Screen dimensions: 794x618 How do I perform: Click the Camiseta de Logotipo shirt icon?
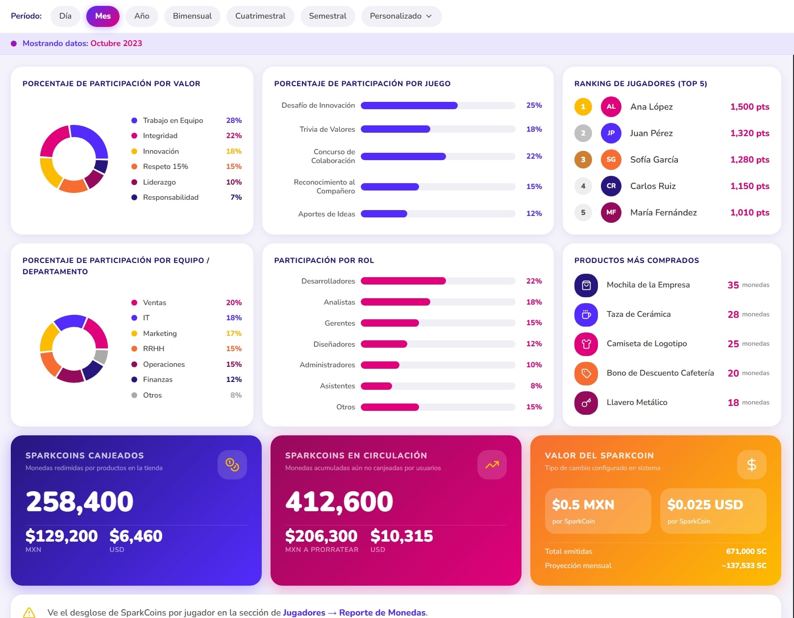(586, 344)
